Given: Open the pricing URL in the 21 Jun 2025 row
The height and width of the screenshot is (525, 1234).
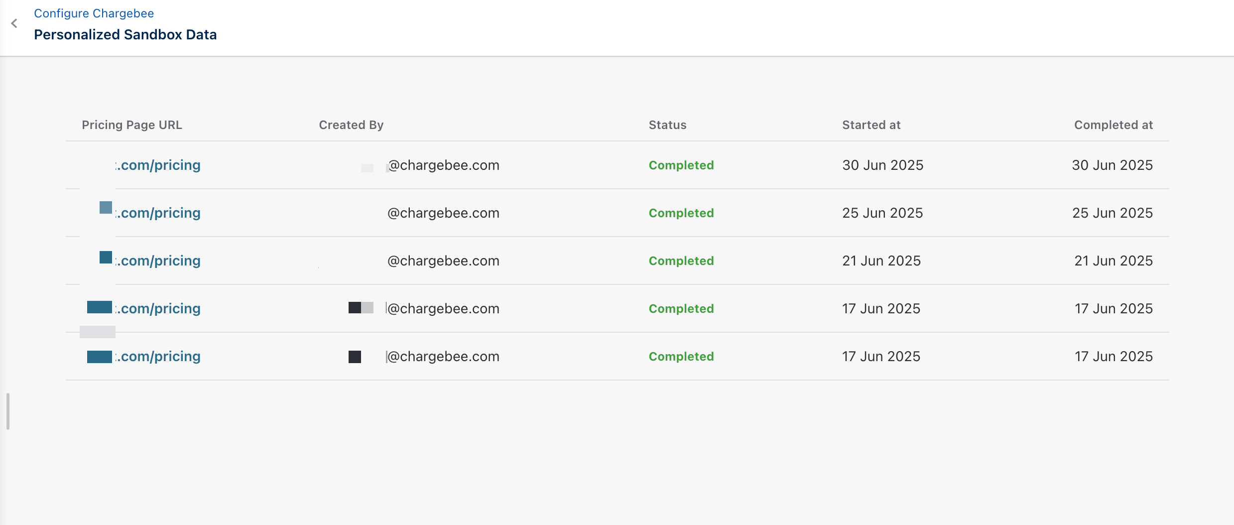Looking at the screenshot, I should [158, 261].
